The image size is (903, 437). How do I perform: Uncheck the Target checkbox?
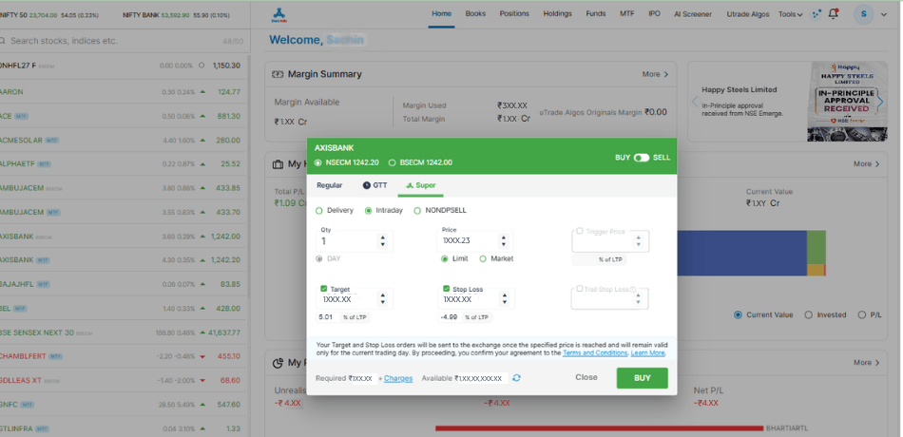323,289
